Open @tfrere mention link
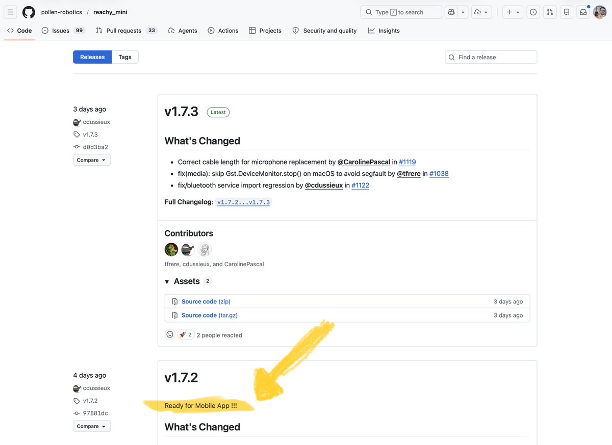 pyautogui.click(x=409, y=174)
